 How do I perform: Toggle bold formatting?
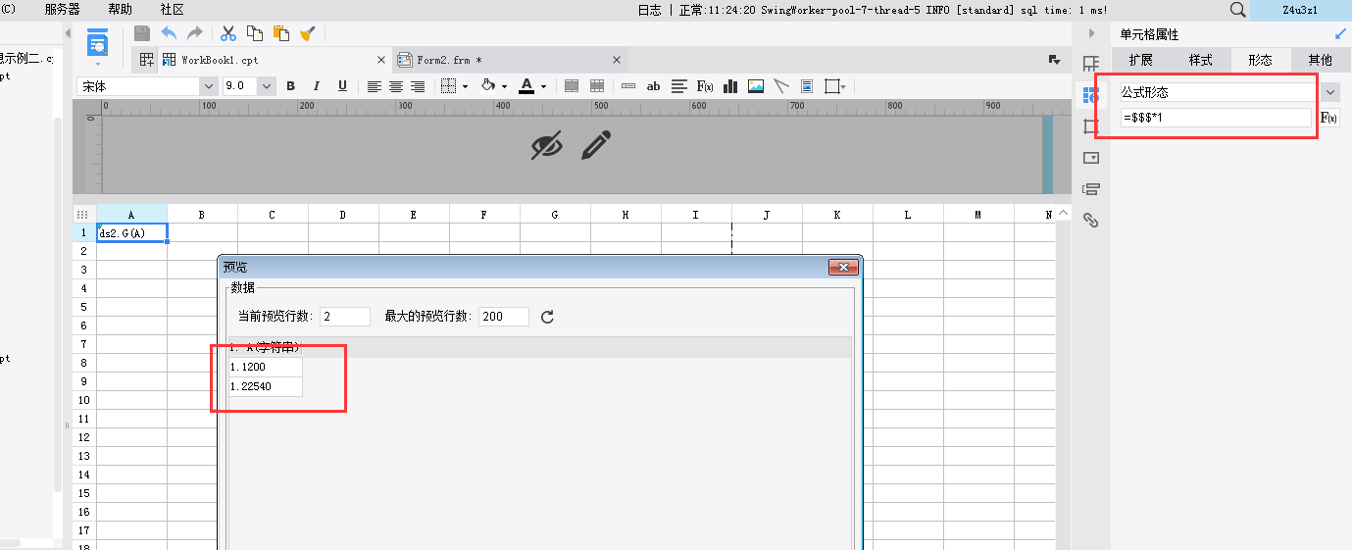291,86
